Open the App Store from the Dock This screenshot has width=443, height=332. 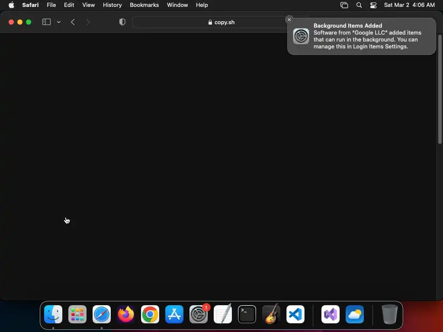point(174,314)
